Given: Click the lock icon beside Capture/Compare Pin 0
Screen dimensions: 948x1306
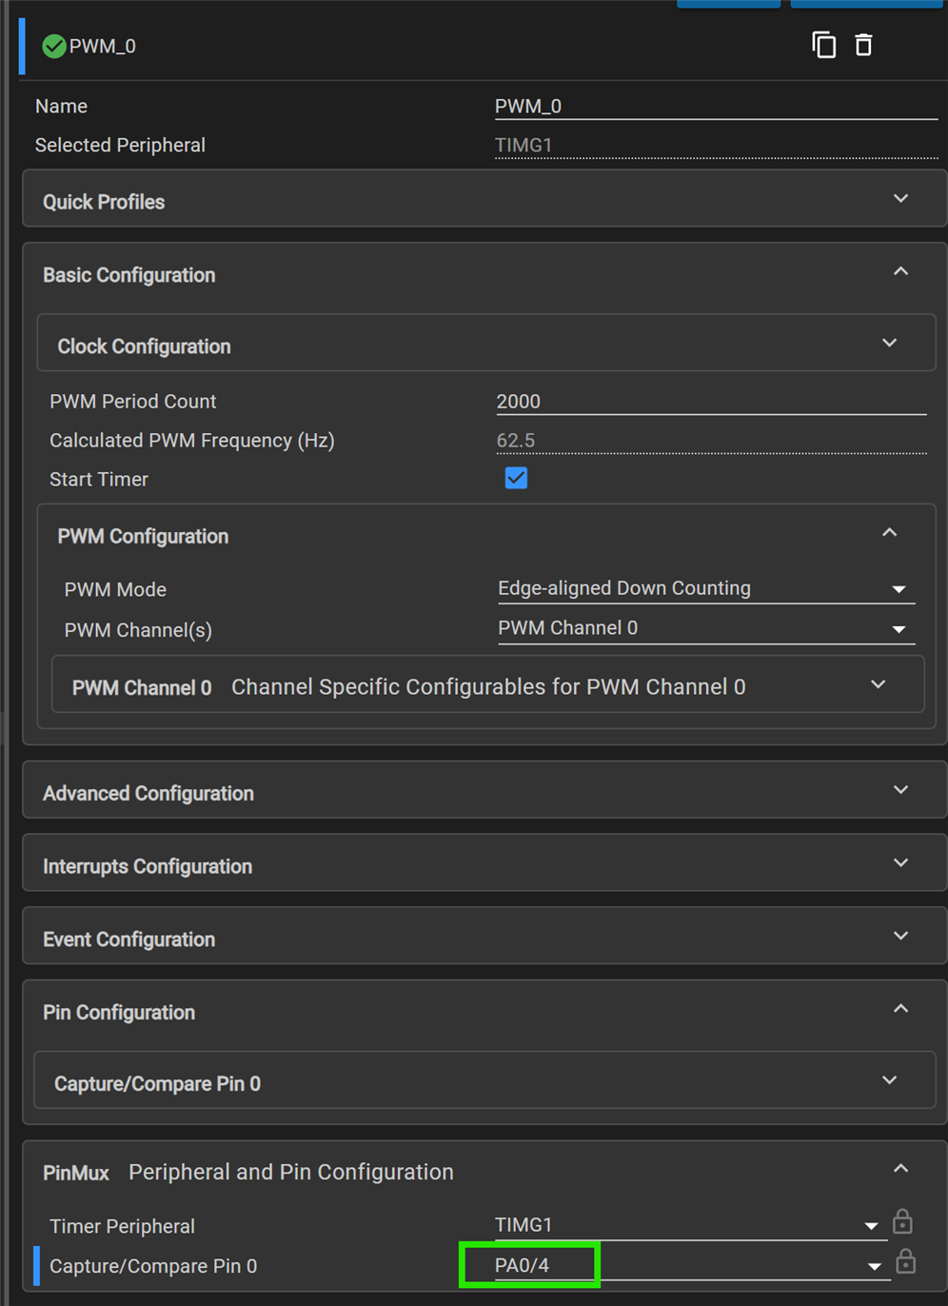Looking at the screenshot, I should pos(905,1261).
